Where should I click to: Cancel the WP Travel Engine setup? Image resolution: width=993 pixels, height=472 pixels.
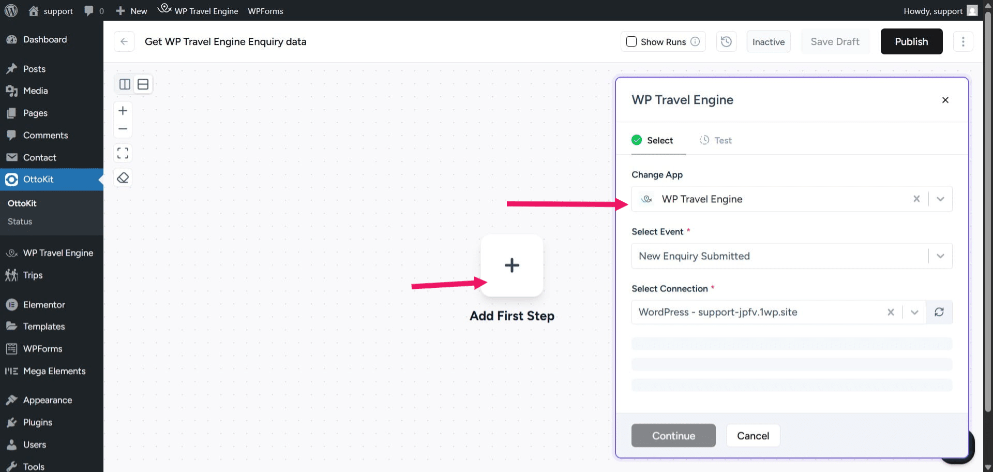pyautogui.click(x=753, y=435)
